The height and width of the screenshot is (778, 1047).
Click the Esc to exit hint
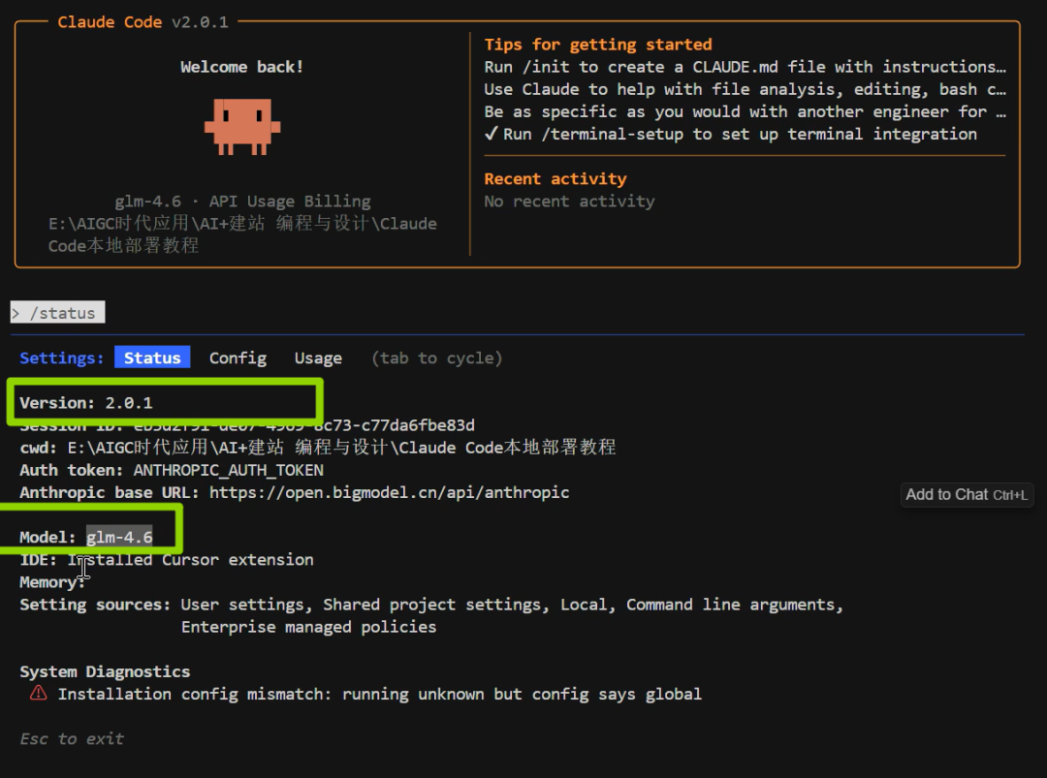click(72, 738)
